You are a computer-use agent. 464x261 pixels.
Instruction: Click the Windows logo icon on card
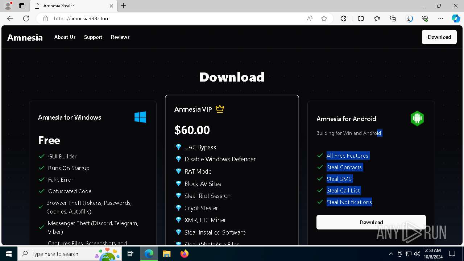coord(140,117)
